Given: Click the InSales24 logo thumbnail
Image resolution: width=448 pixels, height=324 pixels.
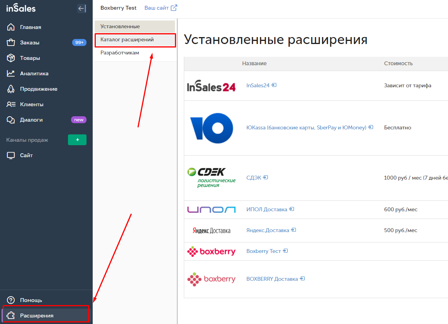Looking at the screenshot, I should pos(211,86).
